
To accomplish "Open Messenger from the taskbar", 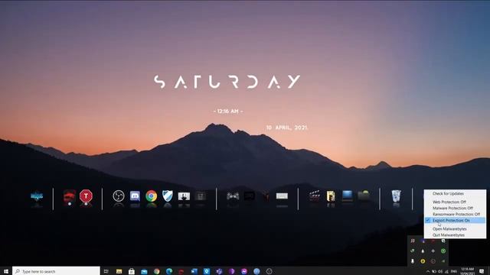I will pos(244,271).
